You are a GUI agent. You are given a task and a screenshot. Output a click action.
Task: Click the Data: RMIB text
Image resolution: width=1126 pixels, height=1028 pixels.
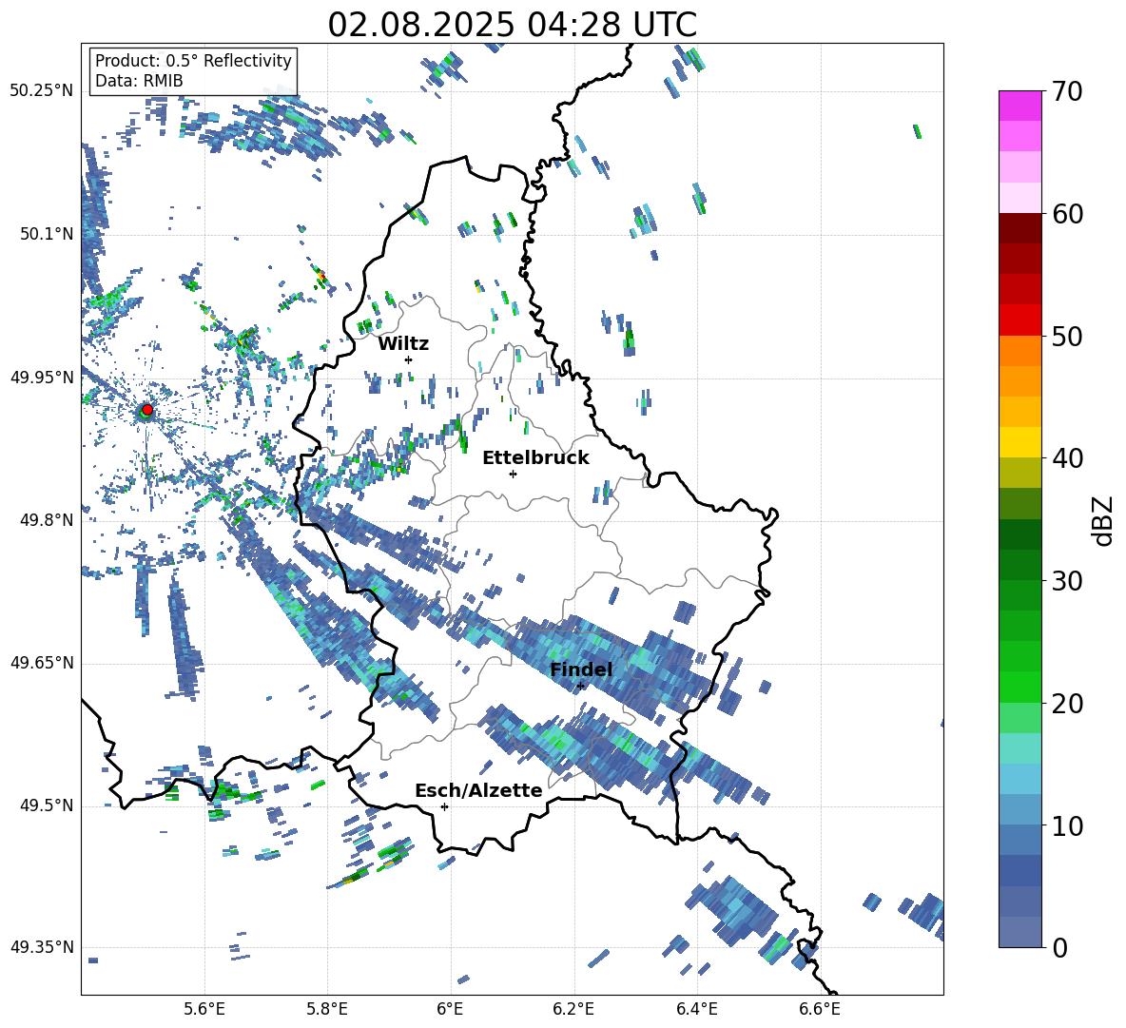click(x=139, y=81)
